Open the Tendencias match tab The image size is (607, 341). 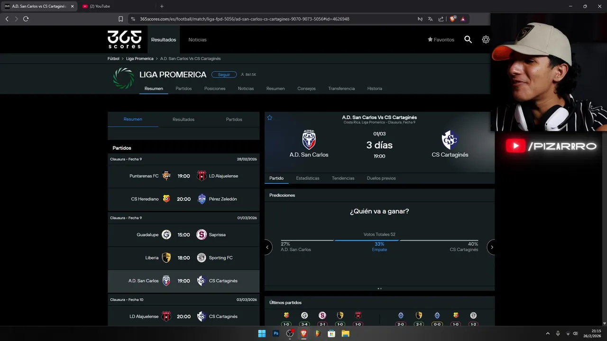343,178
